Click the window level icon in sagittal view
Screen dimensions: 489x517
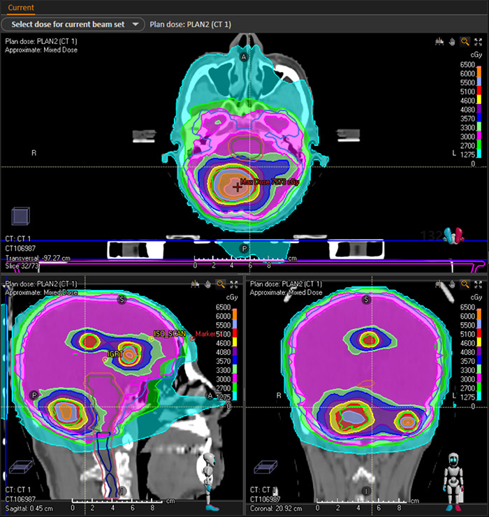(194, 284)
